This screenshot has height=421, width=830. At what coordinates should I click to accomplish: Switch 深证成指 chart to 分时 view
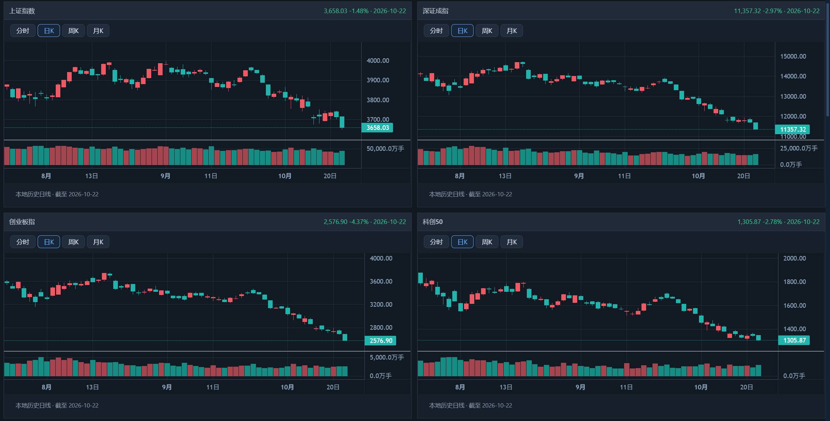(436, 31)
